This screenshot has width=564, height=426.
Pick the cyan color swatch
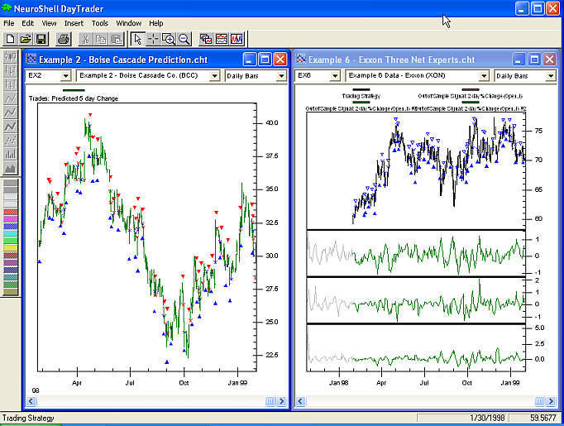pos(11,233)
